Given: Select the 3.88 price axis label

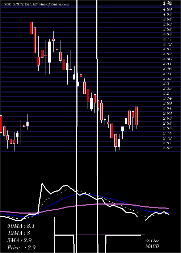Looking at the screenshot, I should pos(167,29).
